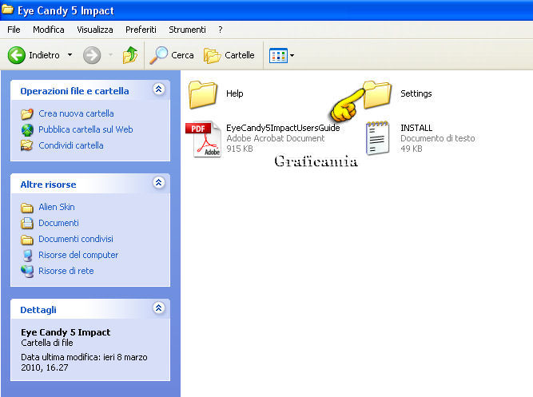Click the Documenti condivisi folder icon
Screen dimensions: 533x397
point(27,240)
